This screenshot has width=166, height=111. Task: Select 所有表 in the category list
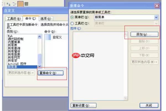point(22,45)
